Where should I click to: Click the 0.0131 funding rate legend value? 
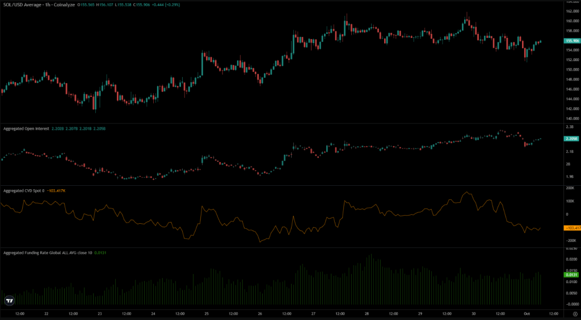(x=100, y=253)
